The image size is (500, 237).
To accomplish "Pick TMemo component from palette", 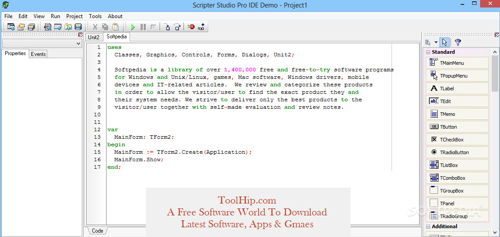I will 457,114.
